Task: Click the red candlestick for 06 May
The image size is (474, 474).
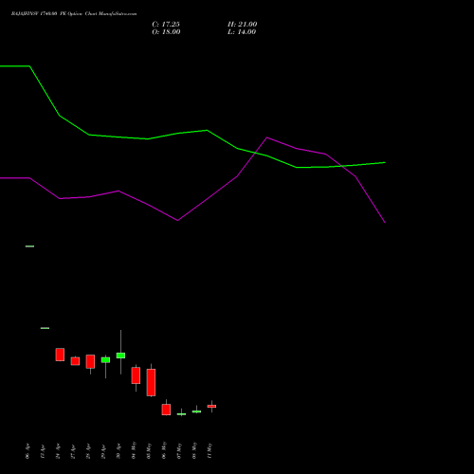Action: pyautogui.click(x=166, y=410)
